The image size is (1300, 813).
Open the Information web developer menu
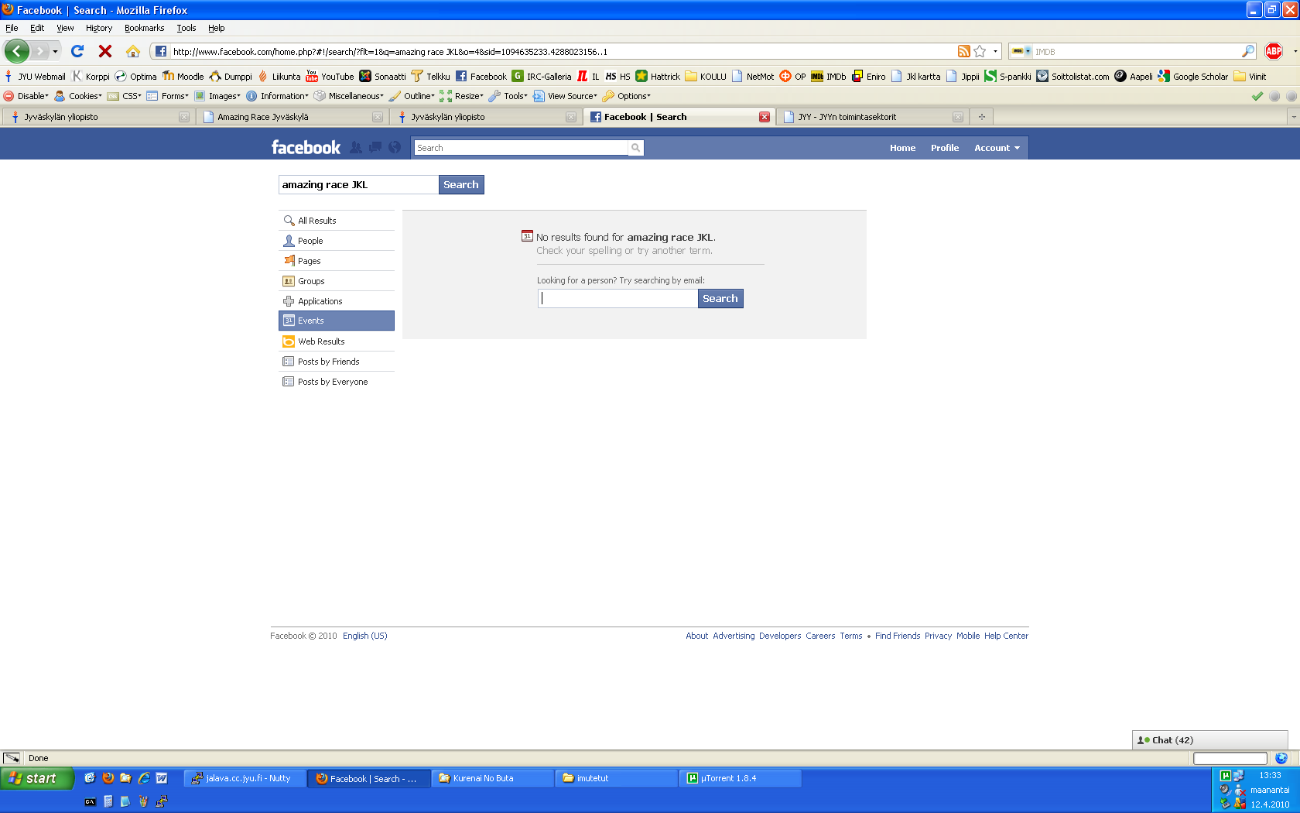278,96
